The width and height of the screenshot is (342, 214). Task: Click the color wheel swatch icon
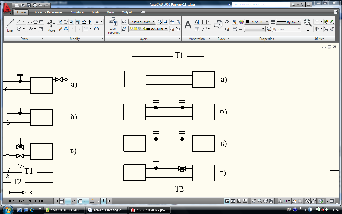click(x=242, y=22)
